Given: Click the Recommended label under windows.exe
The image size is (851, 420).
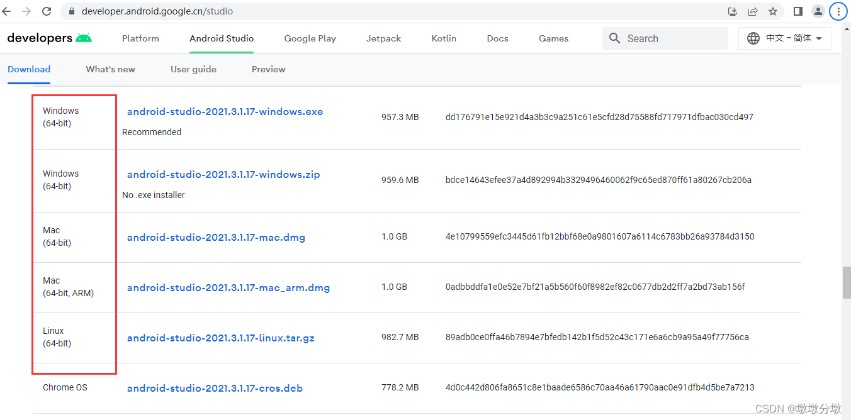Looking at the screenshot, I should 152,132.
